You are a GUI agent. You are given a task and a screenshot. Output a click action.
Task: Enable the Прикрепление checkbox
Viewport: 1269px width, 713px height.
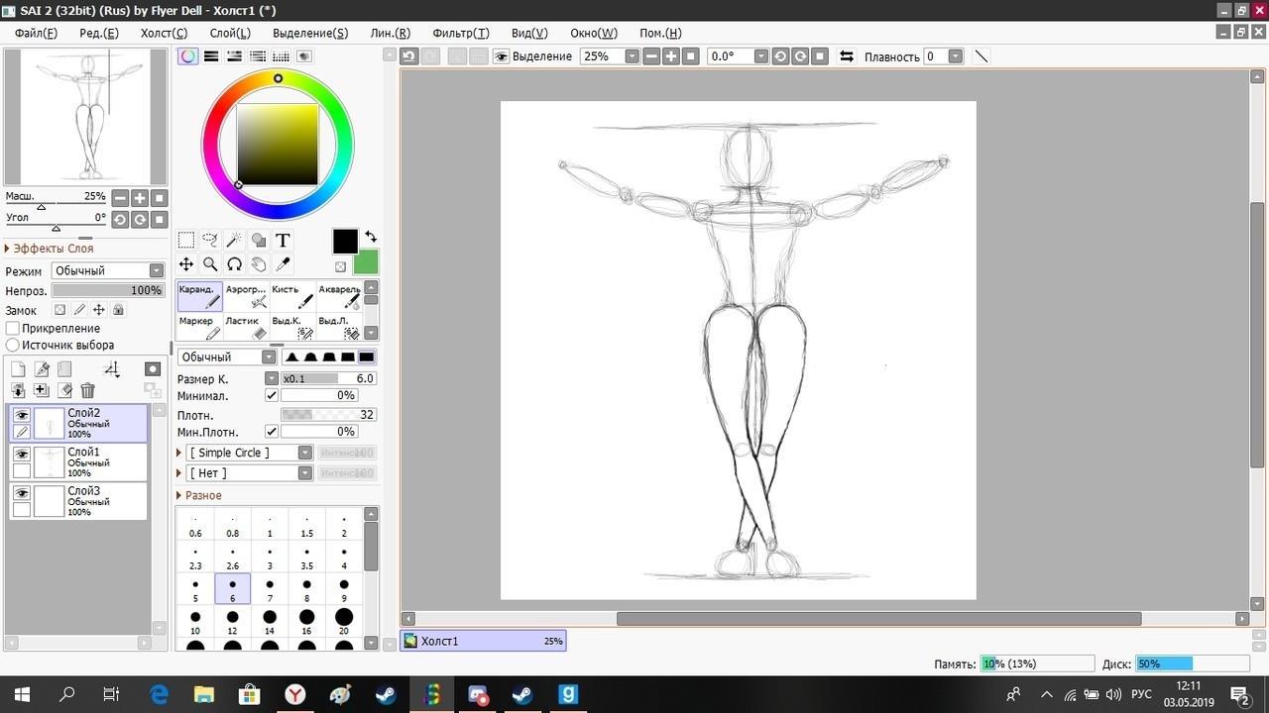click(x=13, y=328)
